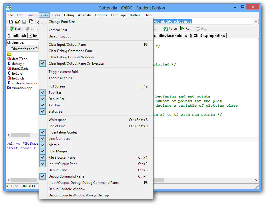Choose Debug Console Window Always On Top
This screenshot has height=205, width=267.
96,195
